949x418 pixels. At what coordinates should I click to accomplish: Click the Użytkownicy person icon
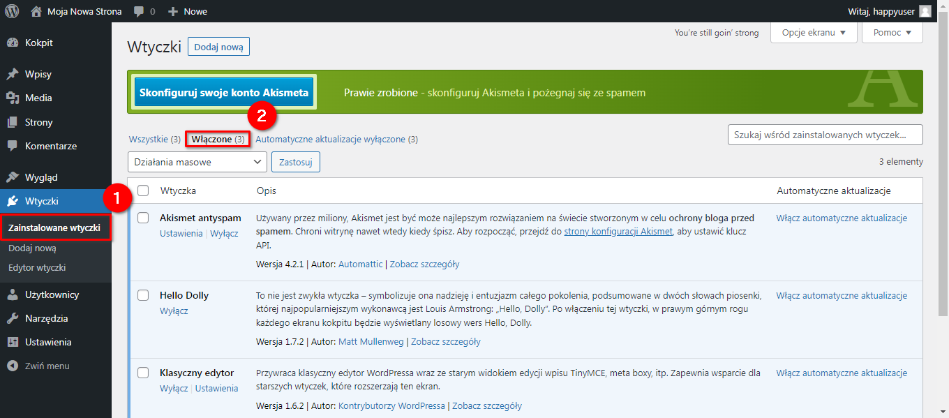13,294
